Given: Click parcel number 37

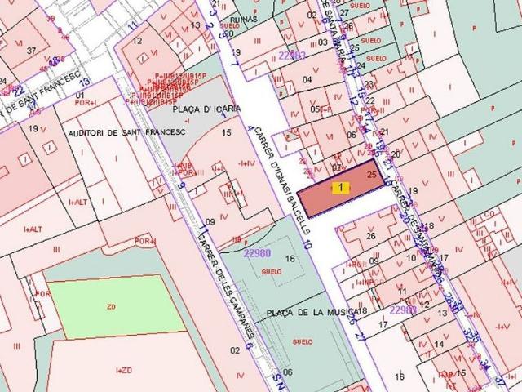Looking at the screenshot, I should coord(31,51).
